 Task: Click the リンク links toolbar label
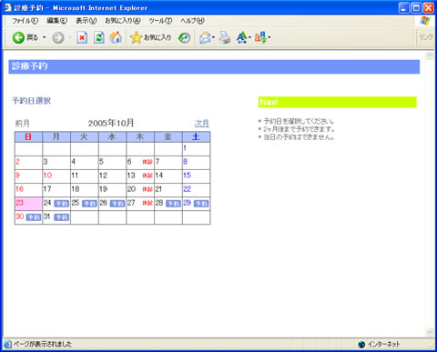click(x=426, y=37)
